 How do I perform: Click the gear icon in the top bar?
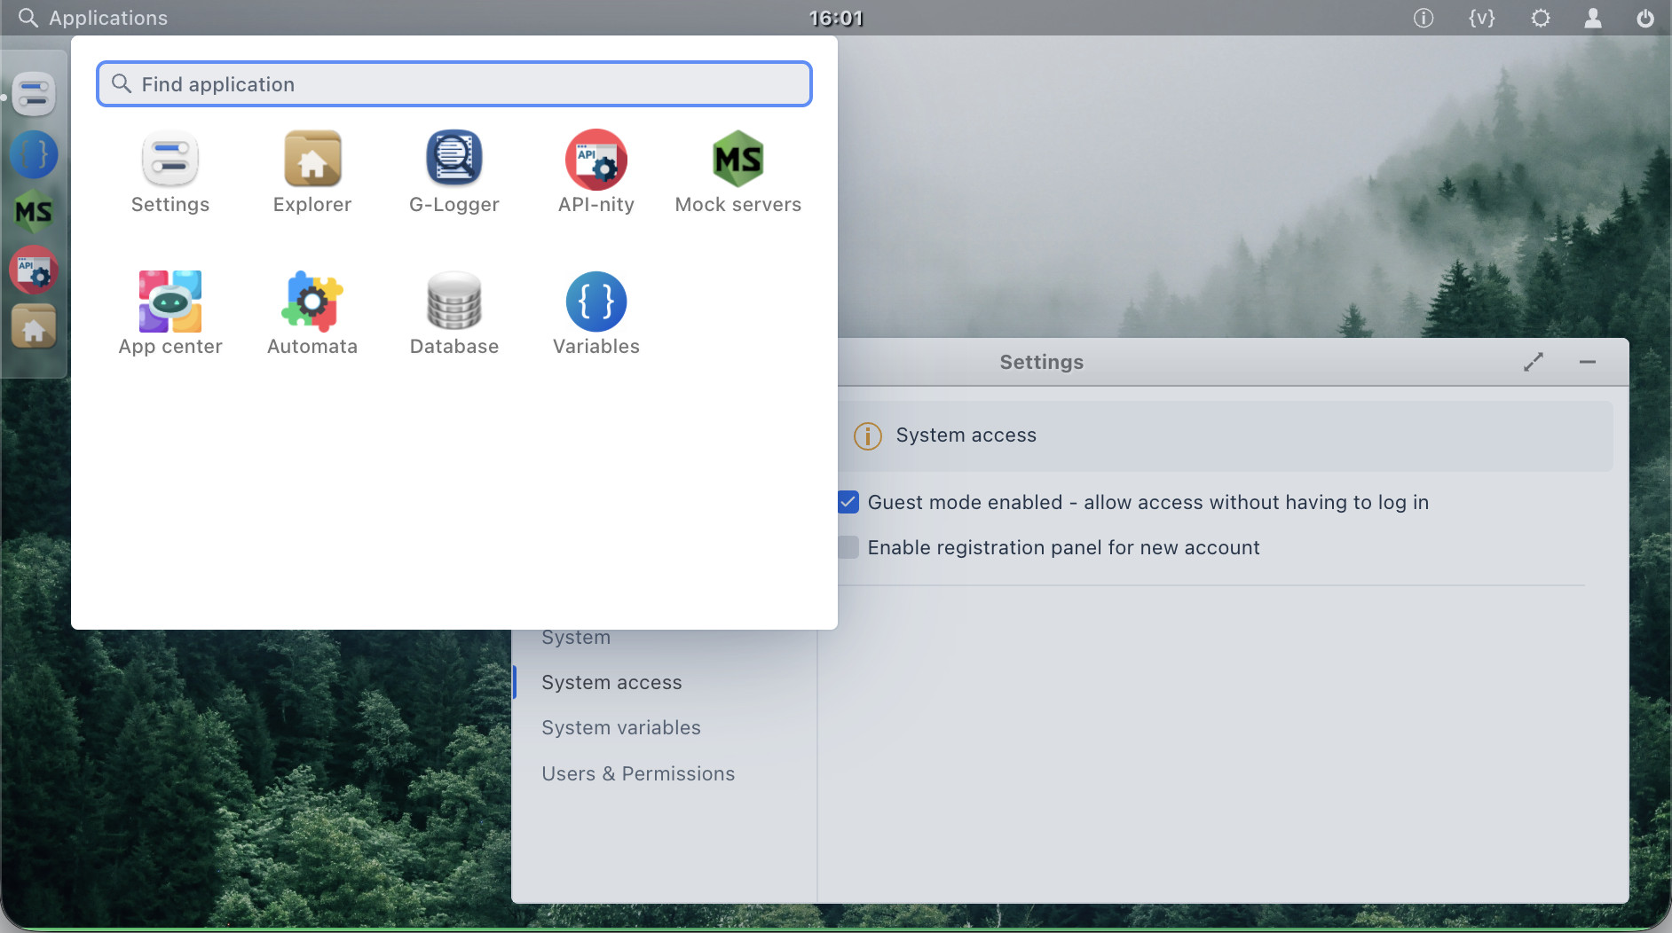[1541, 18]
